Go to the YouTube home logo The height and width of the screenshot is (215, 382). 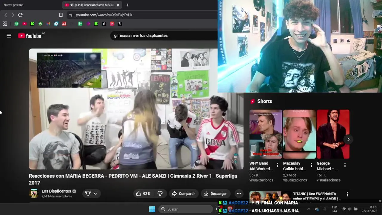[29, 36]
